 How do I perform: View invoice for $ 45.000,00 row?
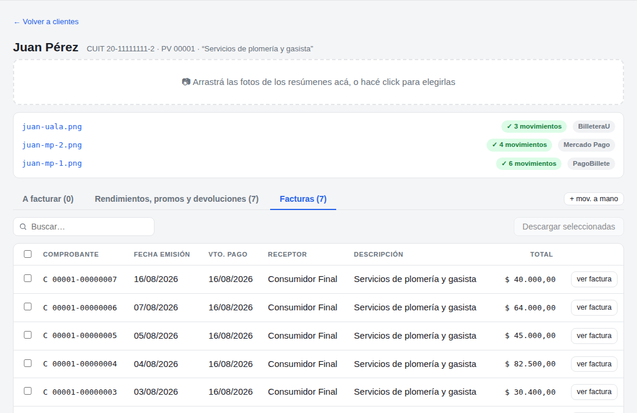[594, 336]
